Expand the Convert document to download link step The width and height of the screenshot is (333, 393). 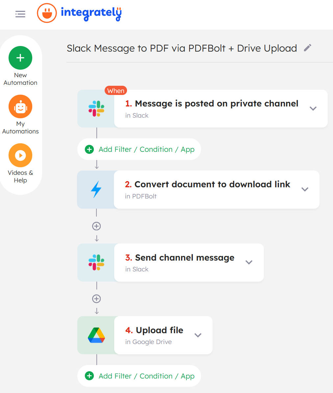click(305, 189)
